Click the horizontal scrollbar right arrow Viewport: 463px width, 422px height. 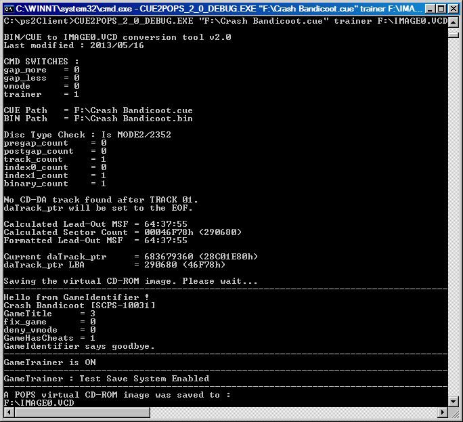(443, 412)
